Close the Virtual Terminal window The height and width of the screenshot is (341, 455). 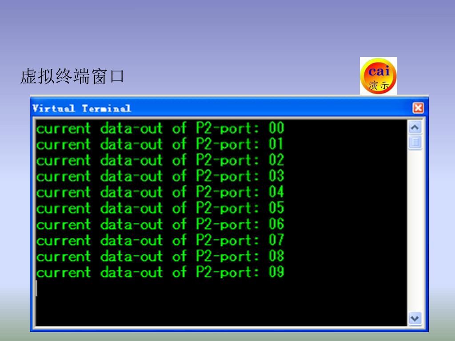418,108
